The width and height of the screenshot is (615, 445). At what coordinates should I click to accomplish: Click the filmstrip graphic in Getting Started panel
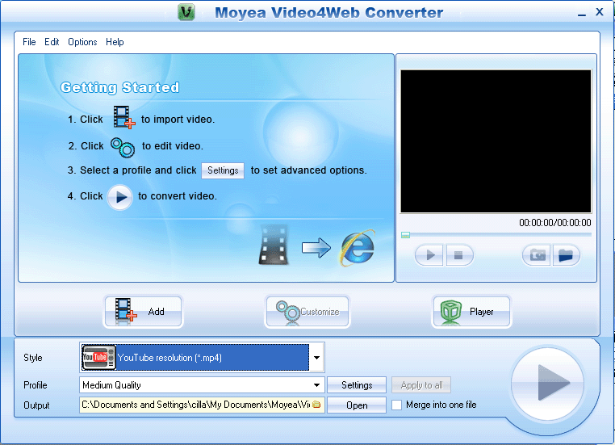(x=274, y=245)
